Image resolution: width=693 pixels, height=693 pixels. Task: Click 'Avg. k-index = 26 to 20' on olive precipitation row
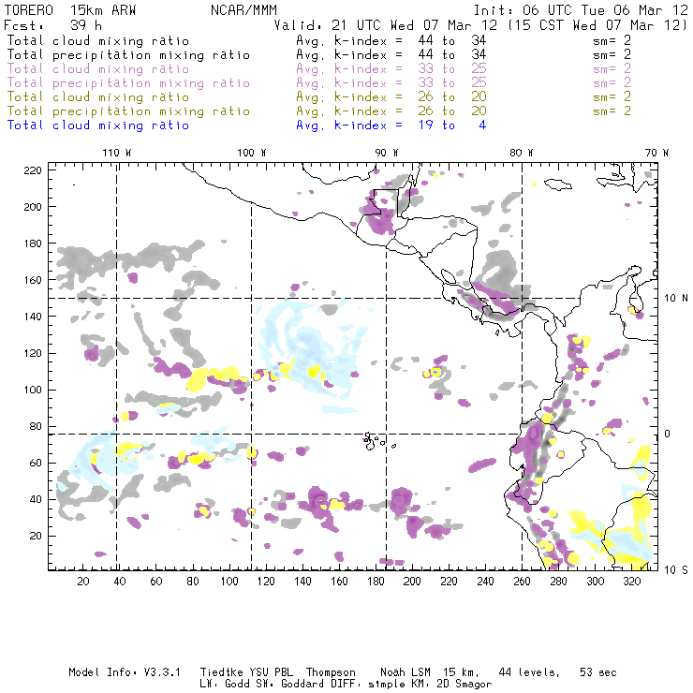tap(391, 111)
